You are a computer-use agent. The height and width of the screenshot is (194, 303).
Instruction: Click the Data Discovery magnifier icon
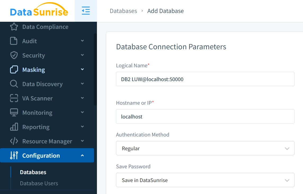(14, 84)
